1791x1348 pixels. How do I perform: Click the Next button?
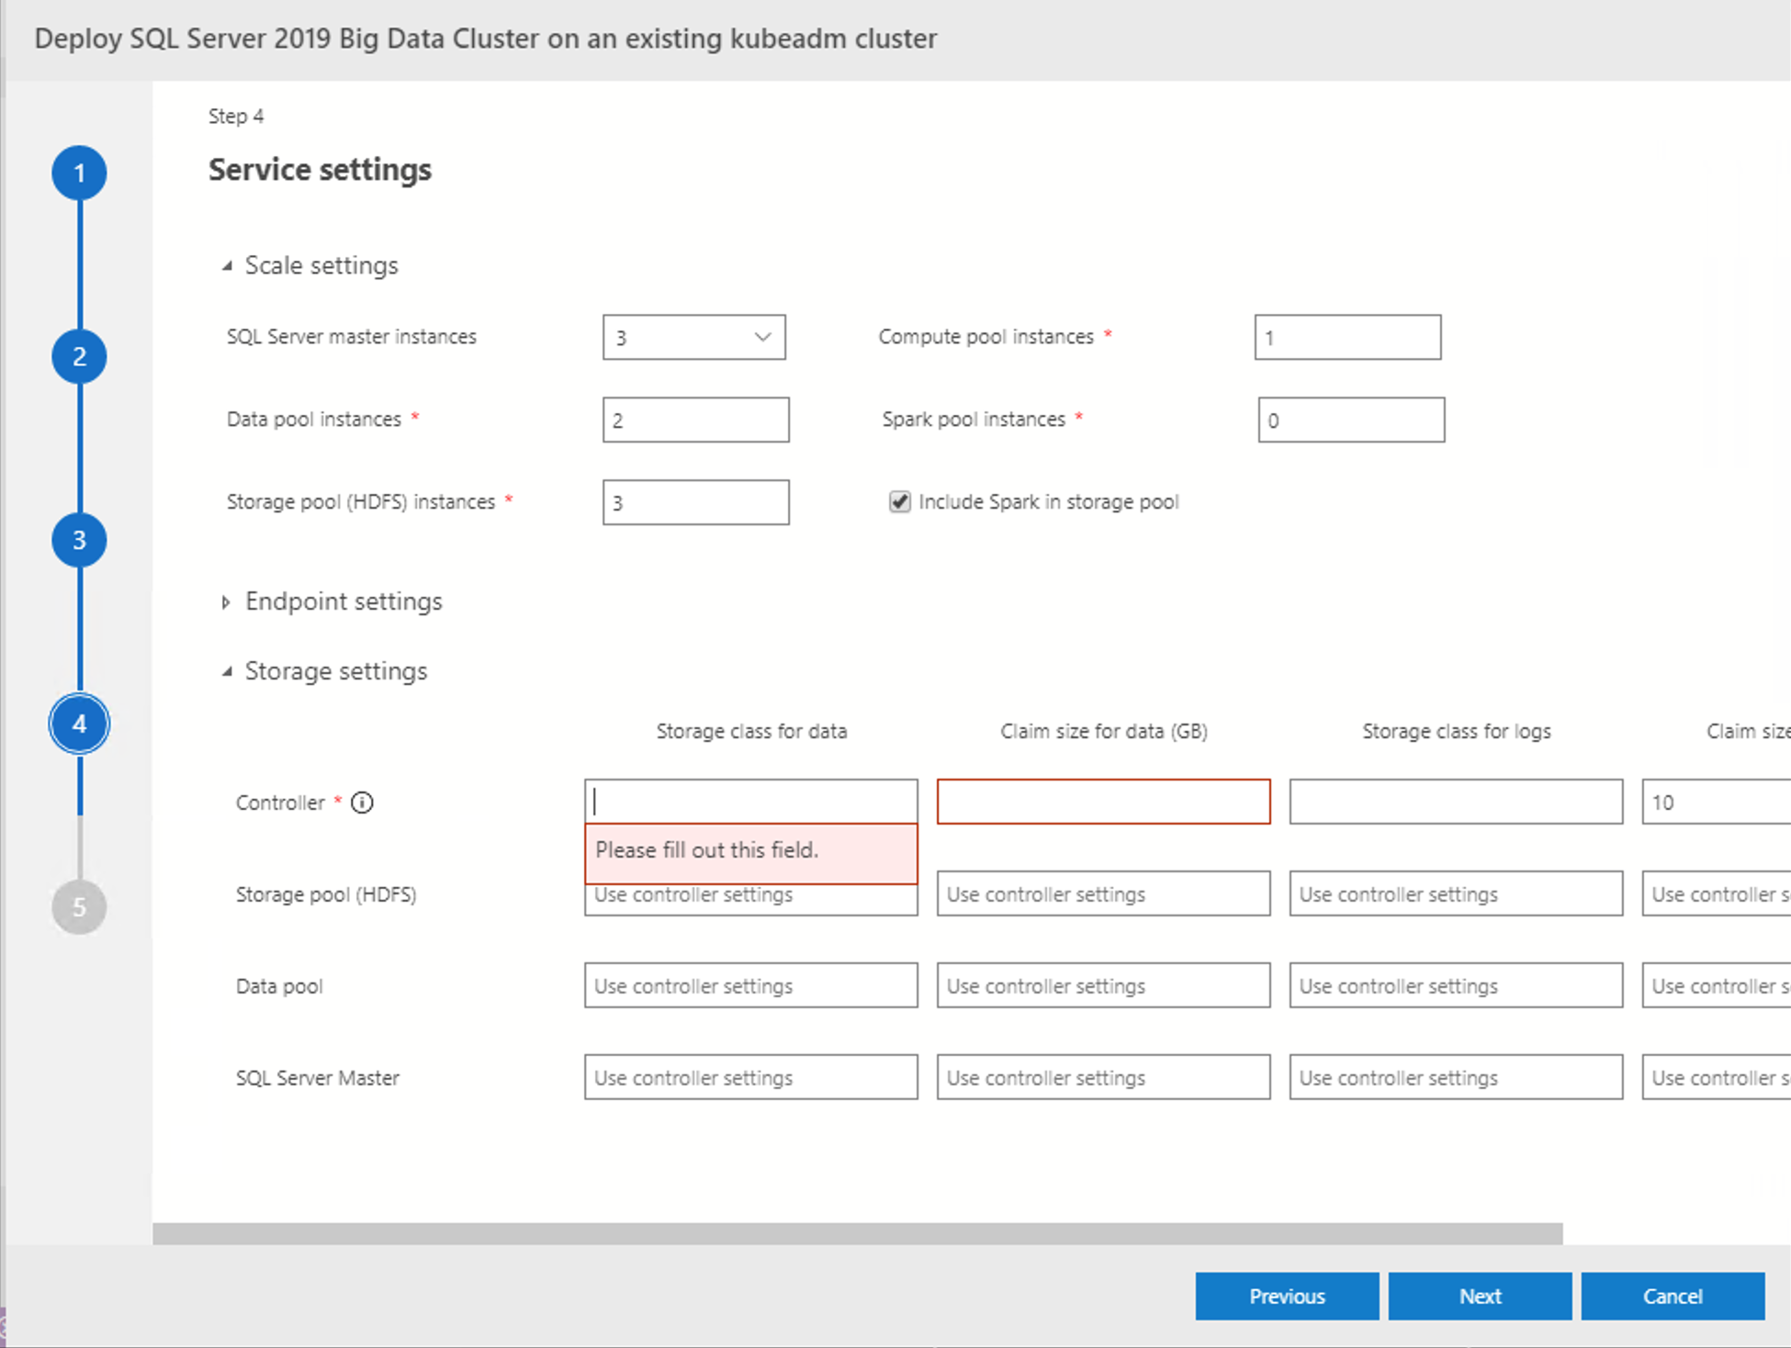pos(1480,1296)
